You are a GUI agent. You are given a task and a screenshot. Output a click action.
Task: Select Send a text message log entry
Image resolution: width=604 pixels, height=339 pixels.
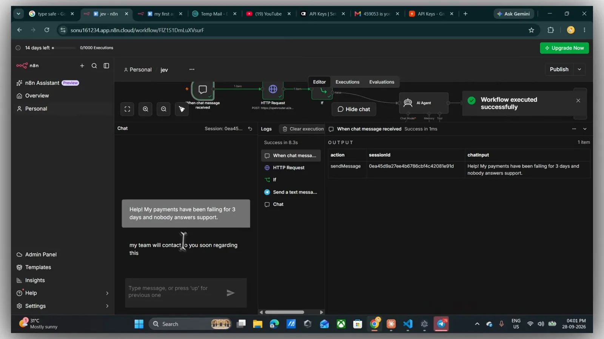pos(291,192)
